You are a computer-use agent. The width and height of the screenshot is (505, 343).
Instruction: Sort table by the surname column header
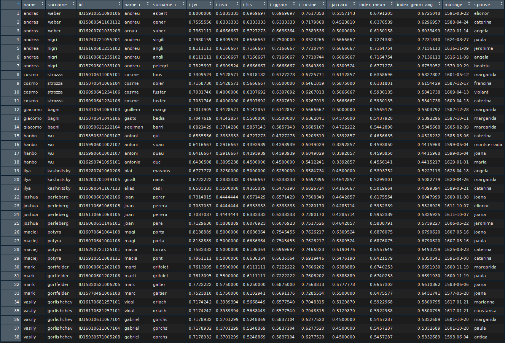(x=61, y=5)
